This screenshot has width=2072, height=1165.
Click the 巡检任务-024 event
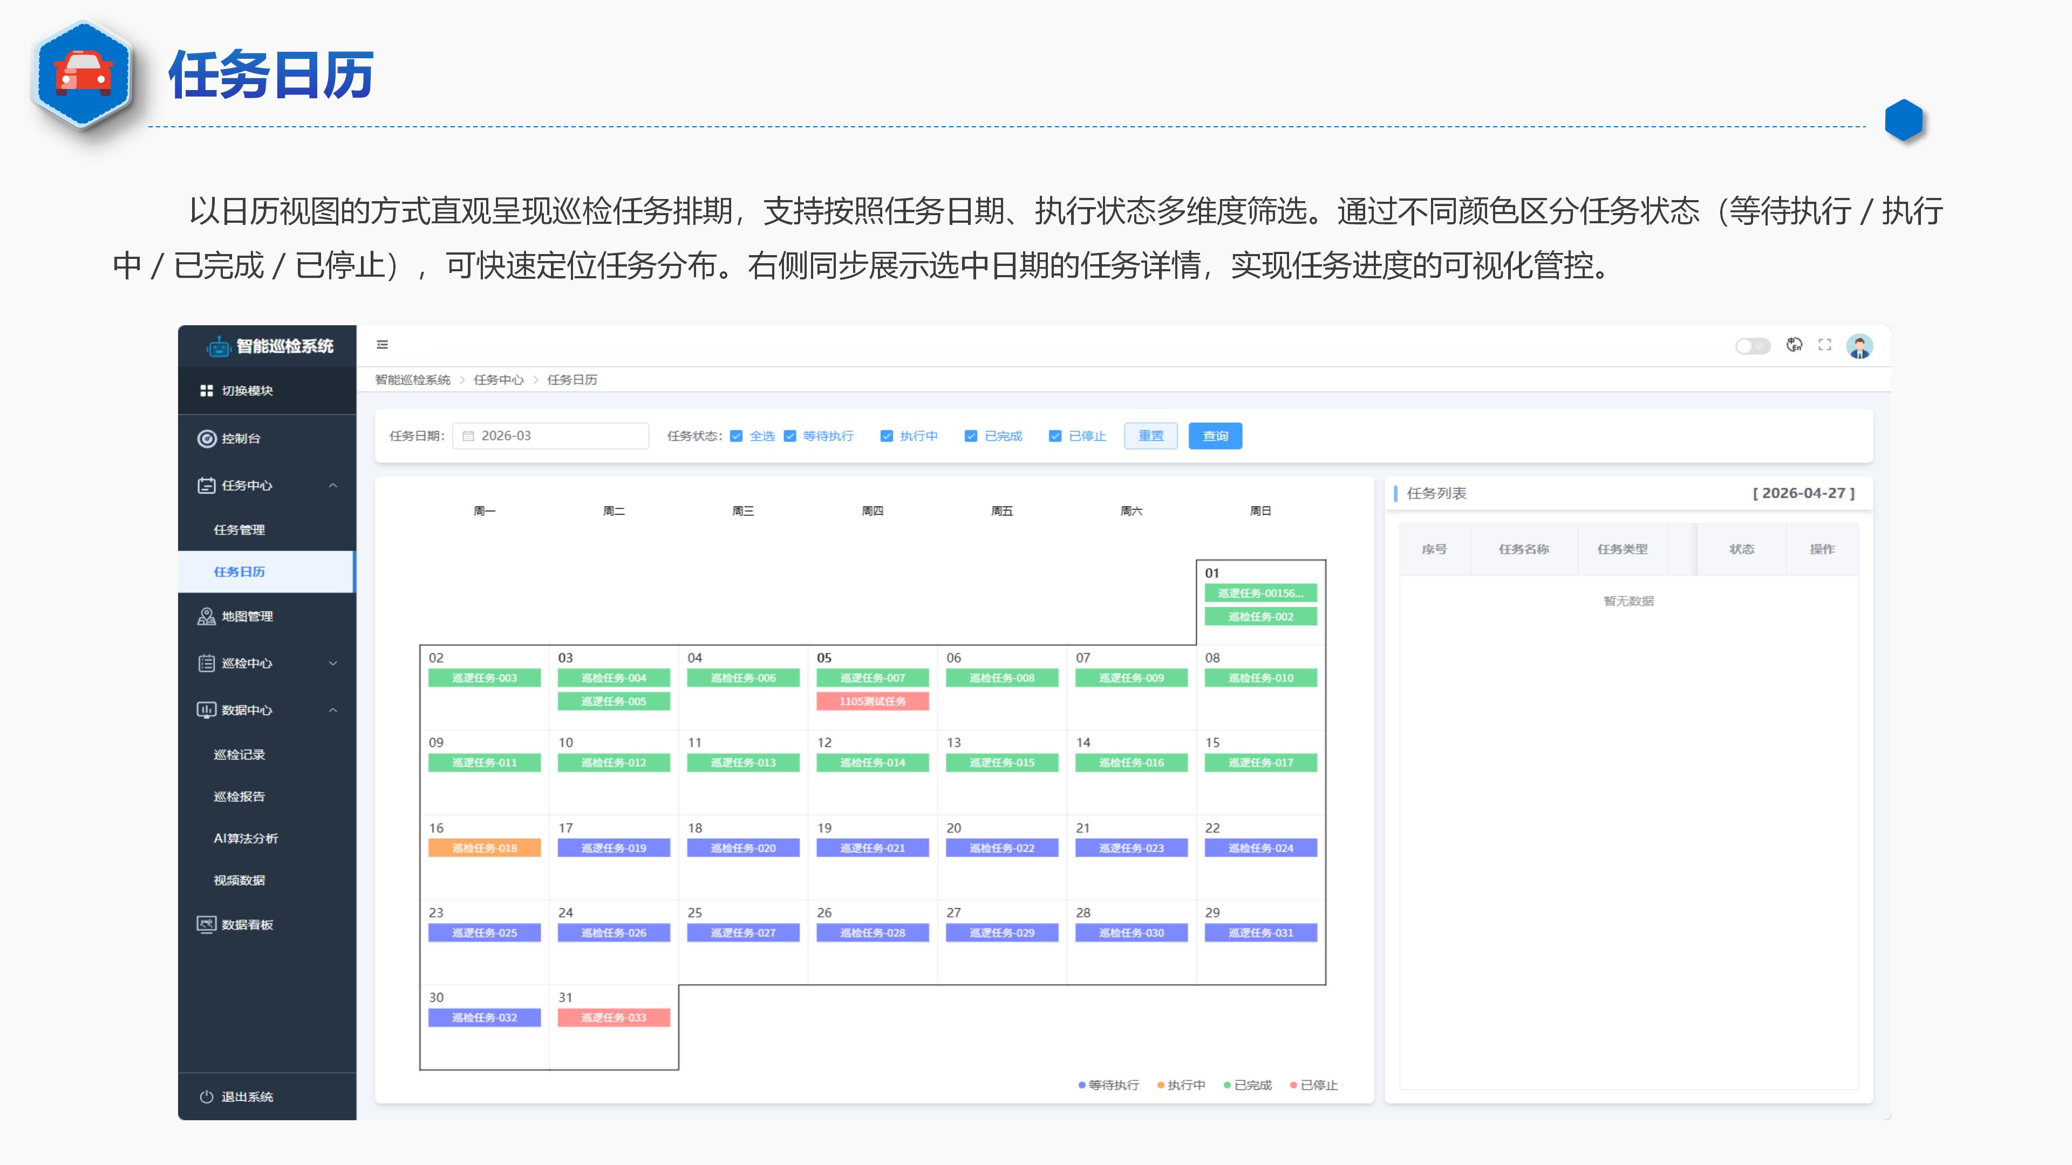[x=1260, y=848]
